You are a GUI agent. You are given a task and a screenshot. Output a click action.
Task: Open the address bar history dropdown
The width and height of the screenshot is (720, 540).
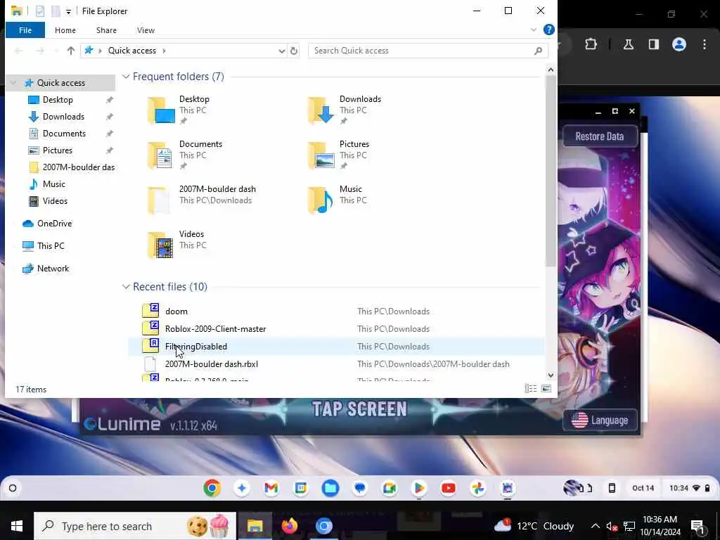(282, 51)
